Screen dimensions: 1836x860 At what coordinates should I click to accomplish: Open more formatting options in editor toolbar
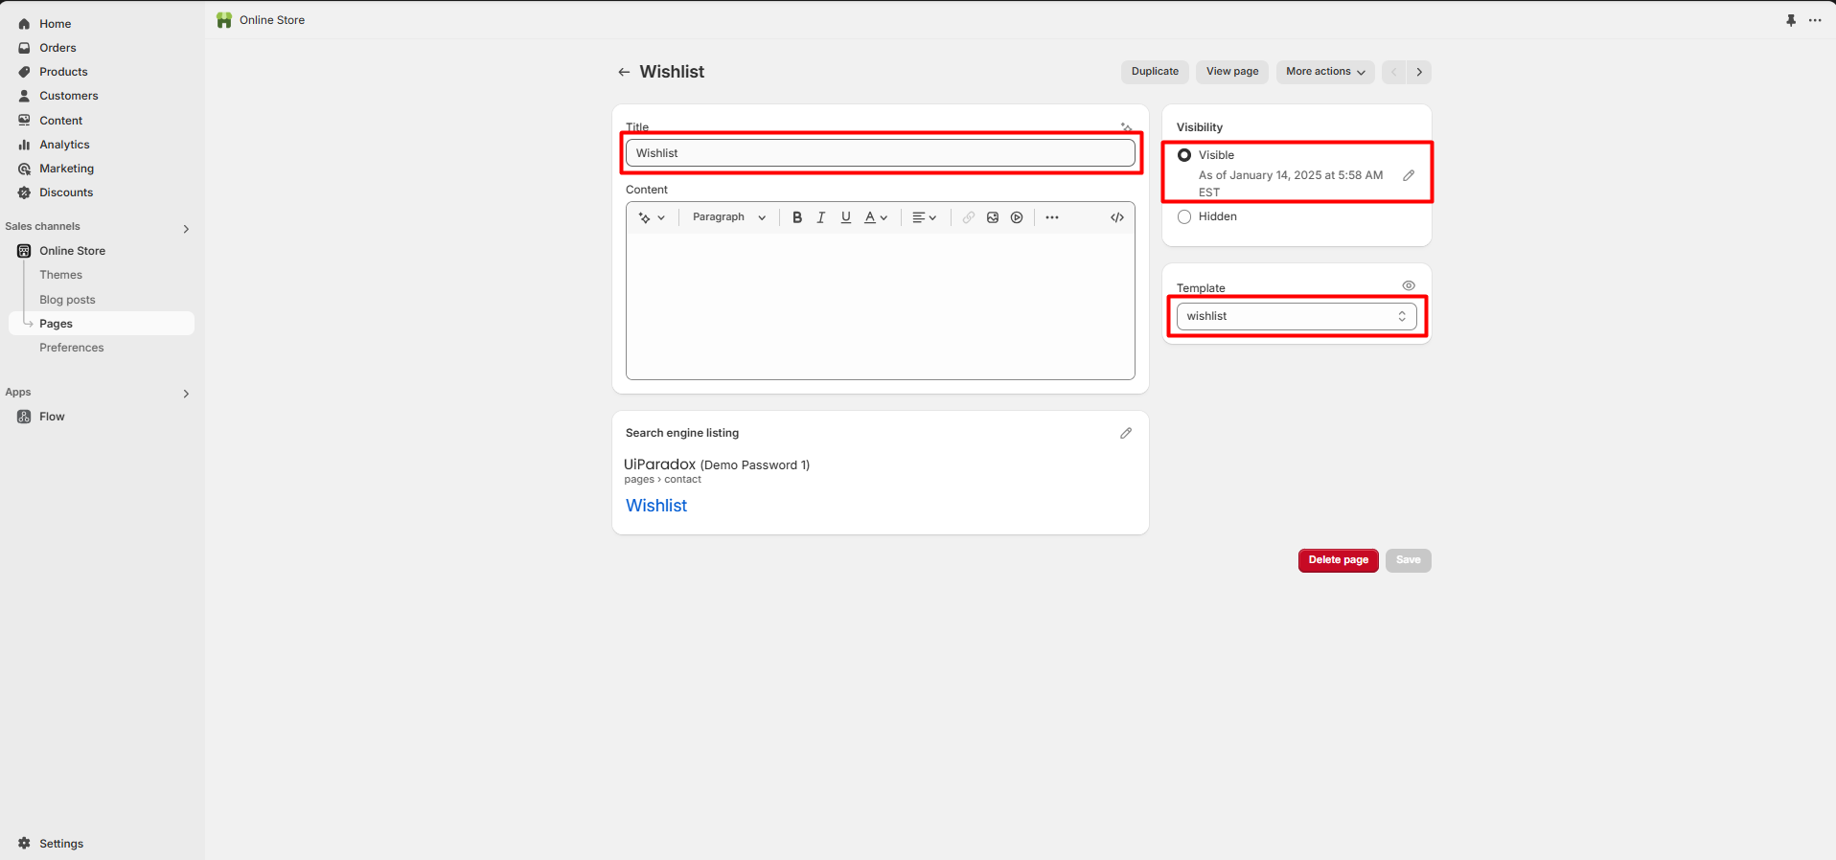(1052, 217)
